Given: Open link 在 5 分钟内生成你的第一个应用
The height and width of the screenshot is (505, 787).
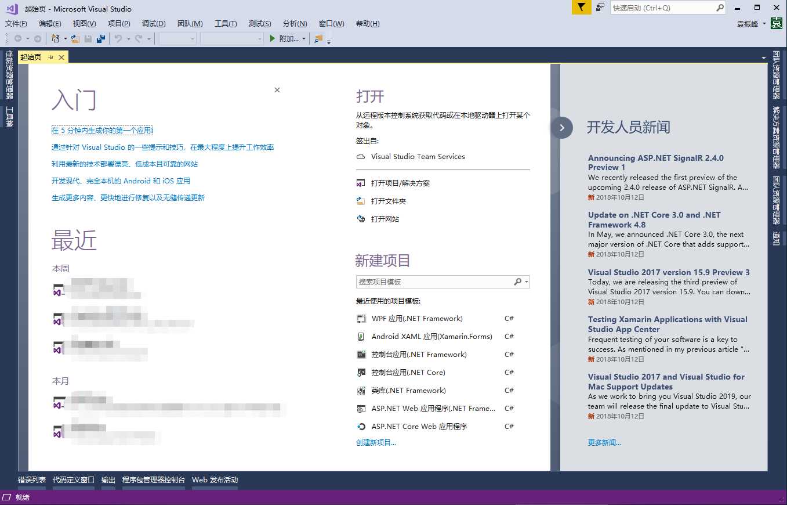Looking at the screenshot, I should (102, 131).
